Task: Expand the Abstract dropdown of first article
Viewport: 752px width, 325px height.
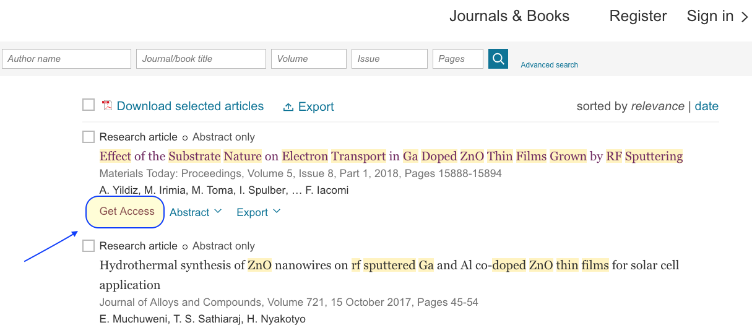Action: tap(196, 212)
